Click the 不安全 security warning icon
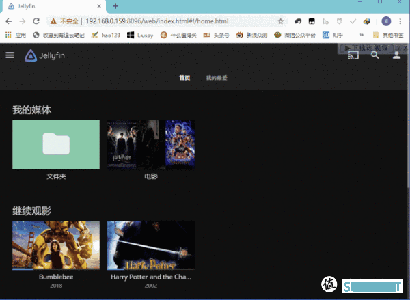Screen dimensions: 410x300 [53, 21]
